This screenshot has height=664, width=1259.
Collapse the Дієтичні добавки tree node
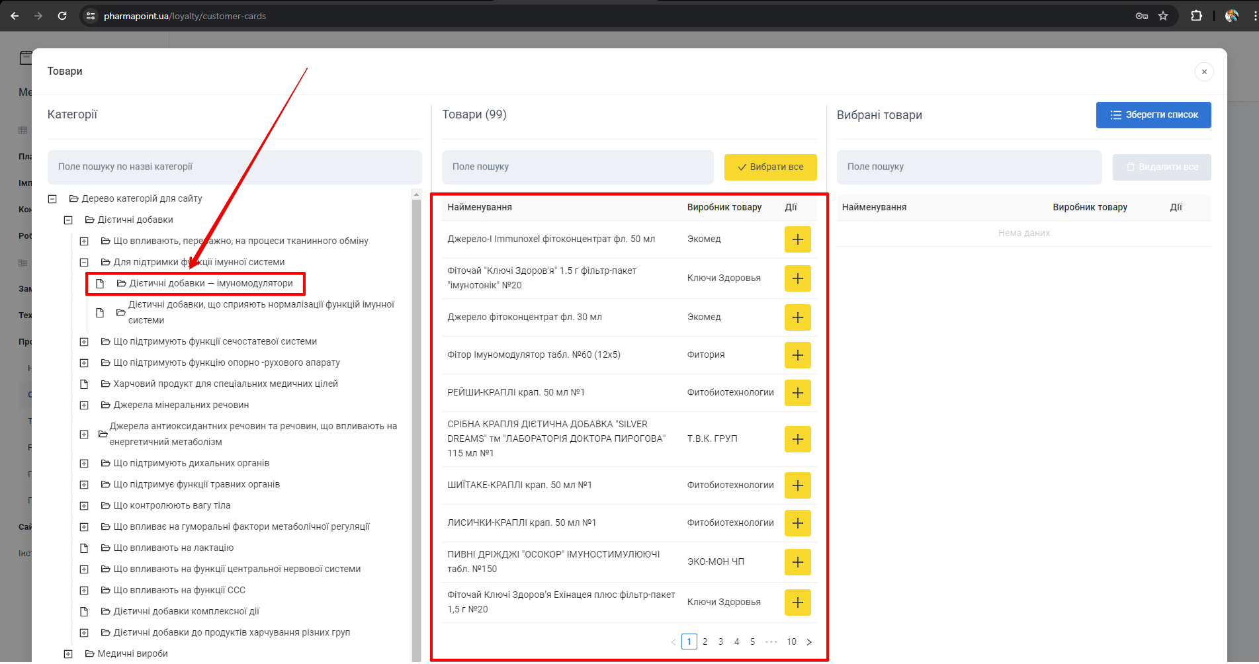click(x=68, y=220)
